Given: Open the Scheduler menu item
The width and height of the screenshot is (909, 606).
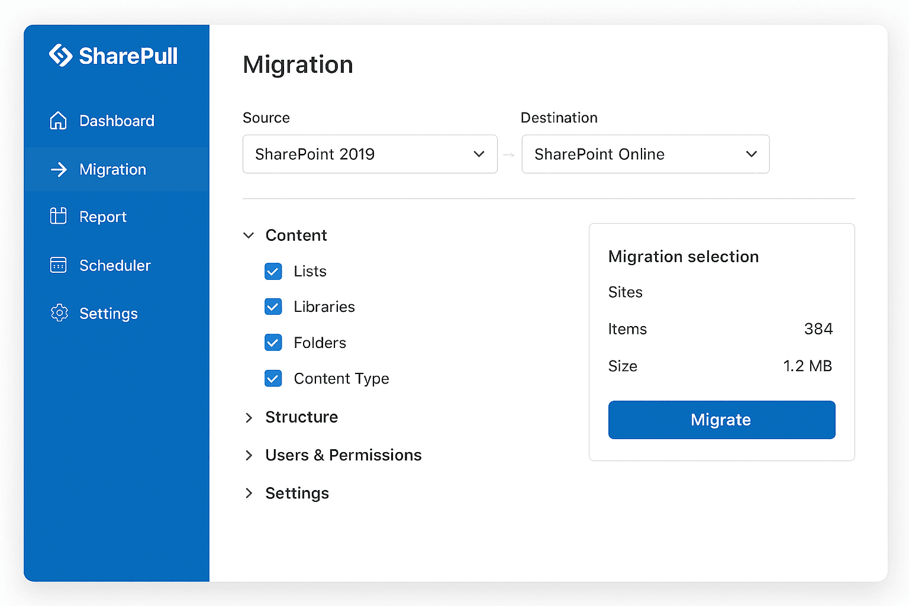Looking at the screenshot, I should [115, 266].
